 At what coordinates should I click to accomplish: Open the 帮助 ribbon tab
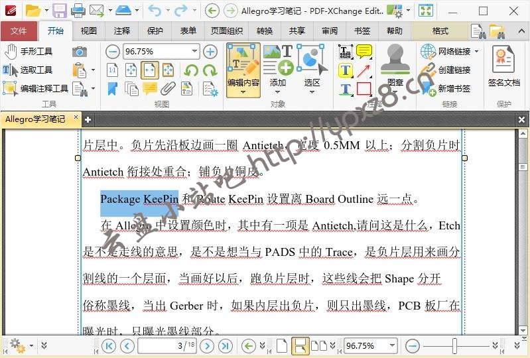click(394, 31)
